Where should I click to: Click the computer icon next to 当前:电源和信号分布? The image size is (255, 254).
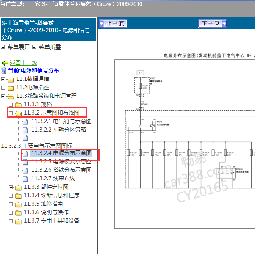pos(4,71)
